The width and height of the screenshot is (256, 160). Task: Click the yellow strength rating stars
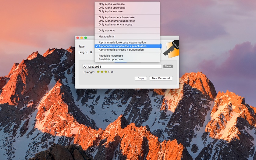pyautogui.click(x=102, y=72)
